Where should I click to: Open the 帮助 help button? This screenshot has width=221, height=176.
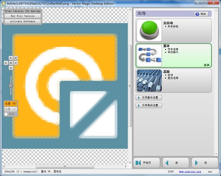click(x=201, y=14)
